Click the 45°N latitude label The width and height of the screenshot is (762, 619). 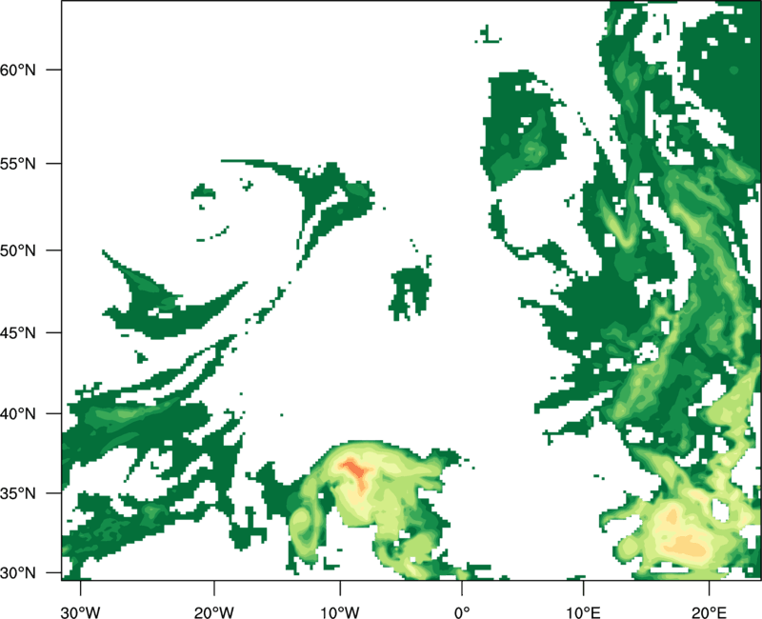pos(18,332)
